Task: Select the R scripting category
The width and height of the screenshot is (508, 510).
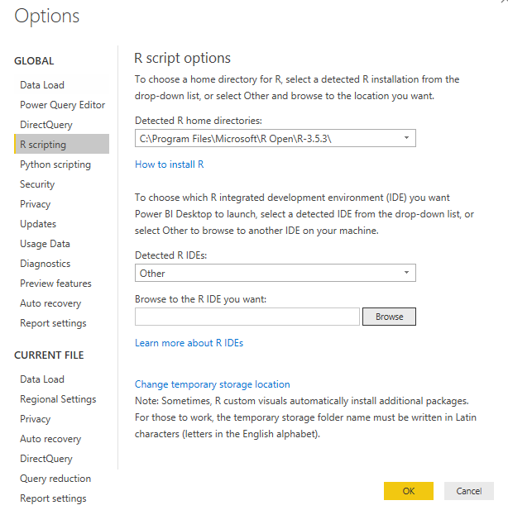Action: [62, 144]
